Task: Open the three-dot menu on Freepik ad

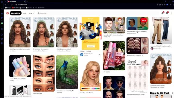Action: [x=100, y=54]
